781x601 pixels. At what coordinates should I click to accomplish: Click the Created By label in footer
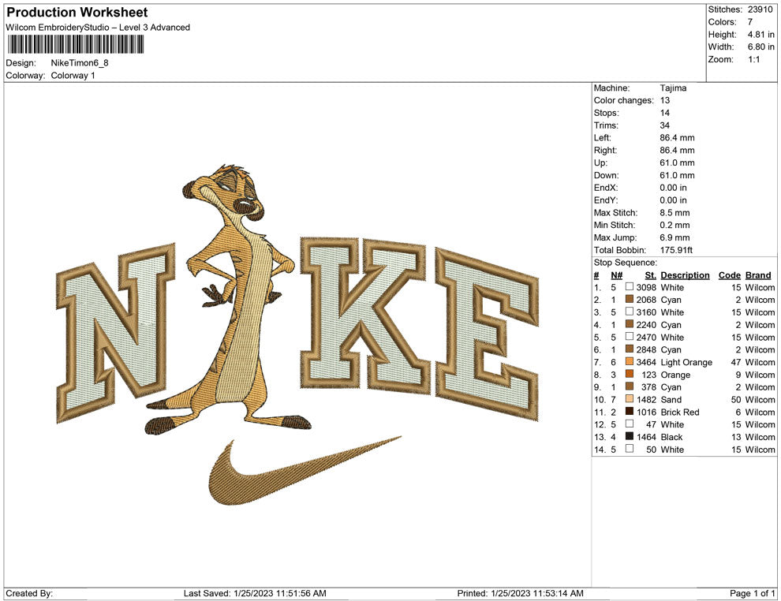pyautogui.click(x=29, y=593)
